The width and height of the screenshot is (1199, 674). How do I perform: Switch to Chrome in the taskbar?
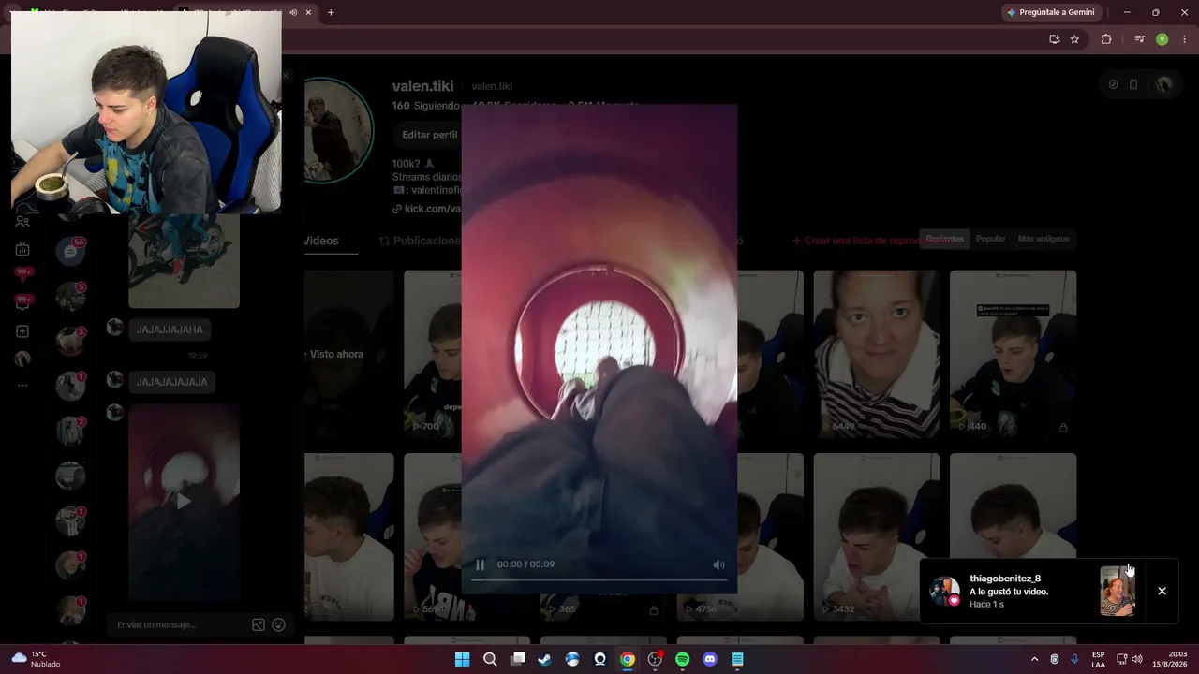628,659
